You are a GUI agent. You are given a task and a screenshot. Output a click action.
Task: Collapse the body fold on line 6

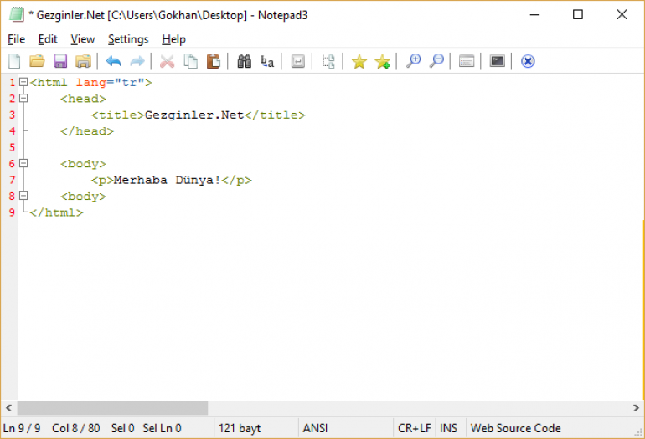[x=23, y=163]
